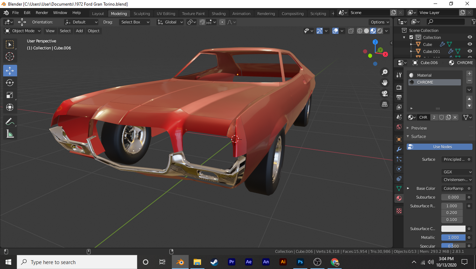Select the Rotate tool

(10, 83)
